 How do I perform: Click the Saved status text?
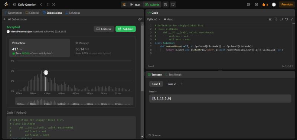tap(151, 66)
